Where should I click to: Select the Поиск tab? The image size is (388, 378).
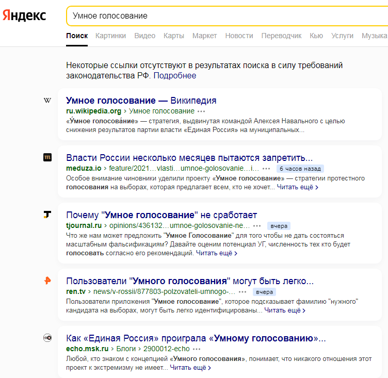77,36
